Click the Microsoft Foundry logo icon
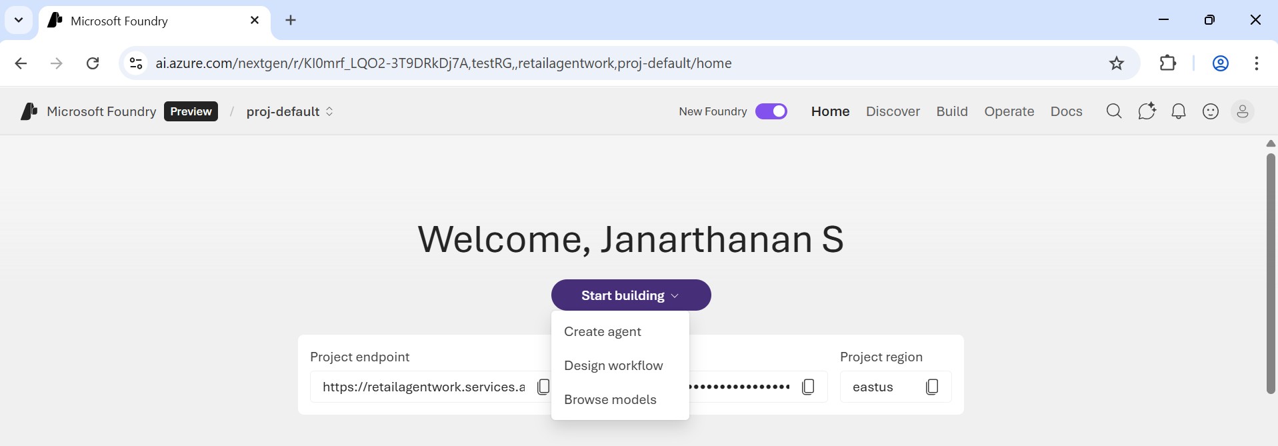Image resolution: width=1278 pixels, height=446 pixels. pyautogui.click(x=29, y=111)
